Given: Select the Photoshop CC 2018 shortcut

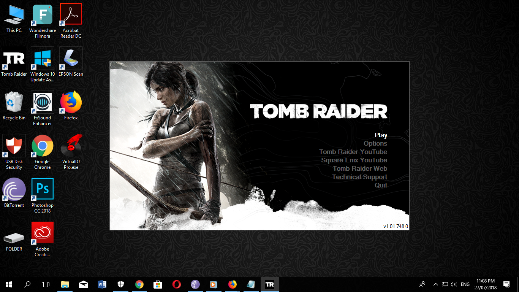Looking at the screenshot, I should click(x=43, y=196).
